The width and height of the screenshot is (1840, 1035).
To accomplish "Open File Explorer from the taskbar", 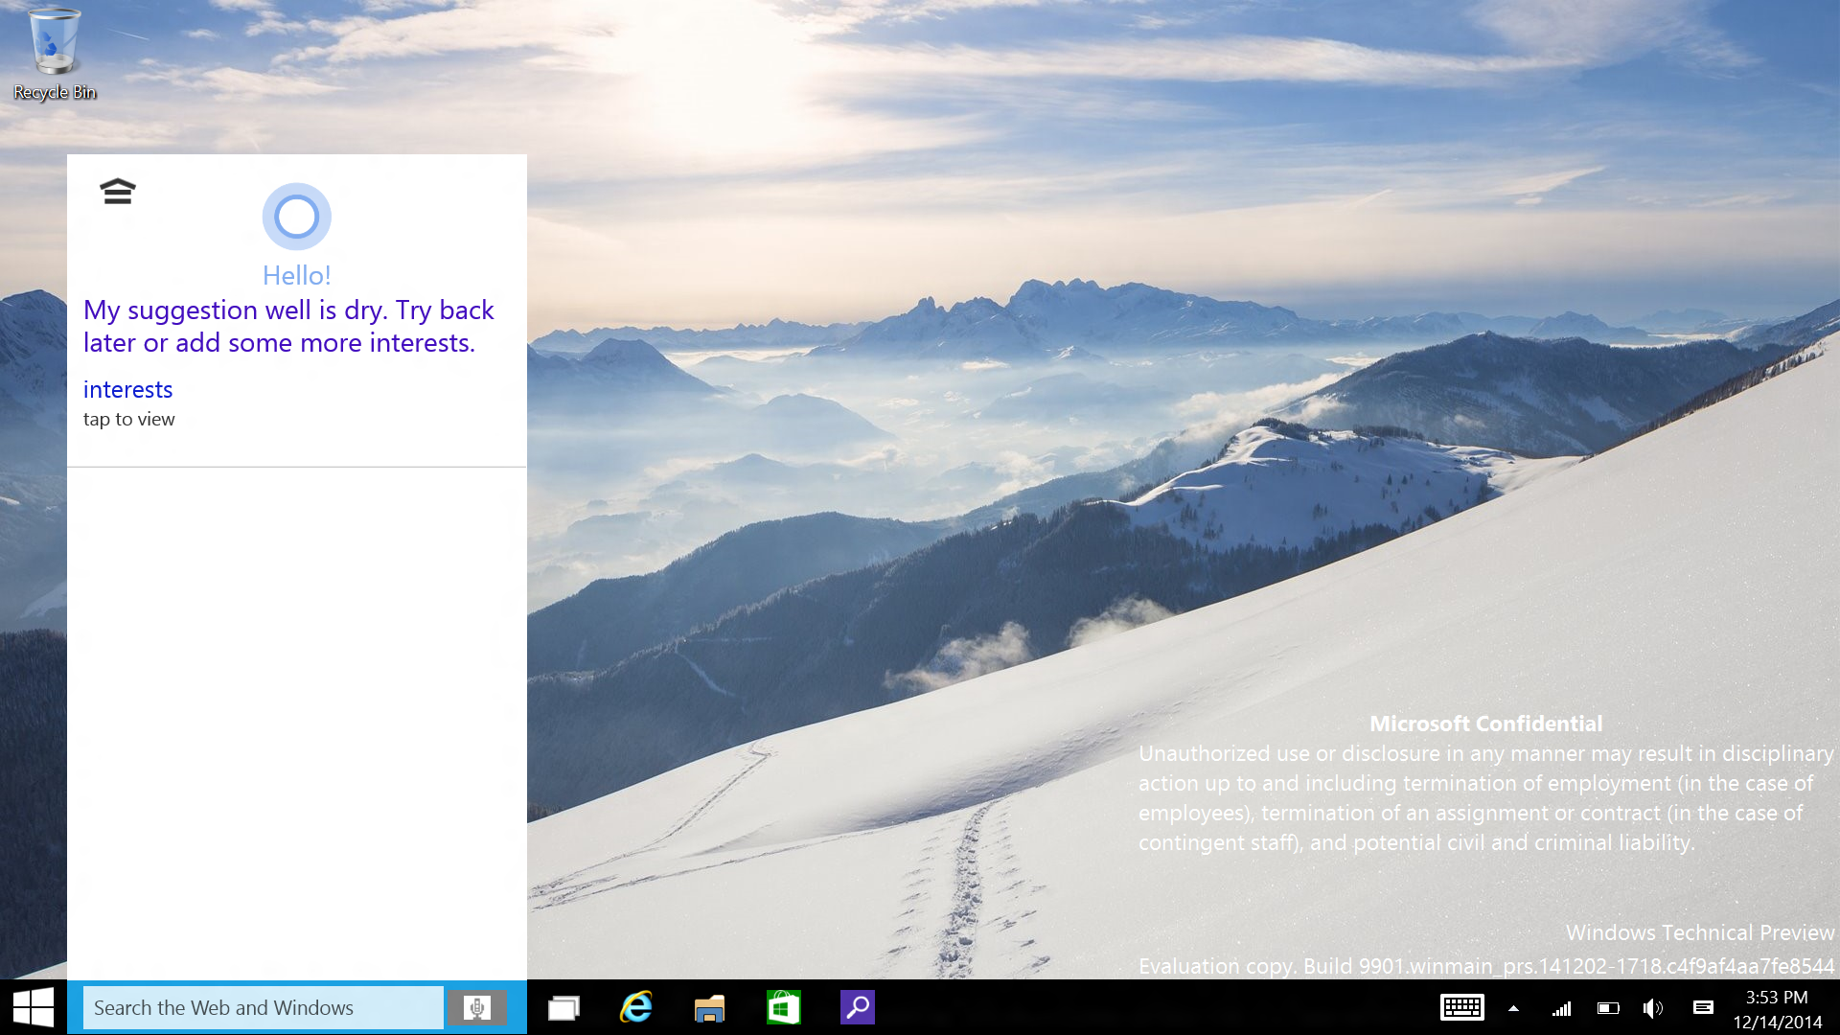I will (x=710, y=1007).
